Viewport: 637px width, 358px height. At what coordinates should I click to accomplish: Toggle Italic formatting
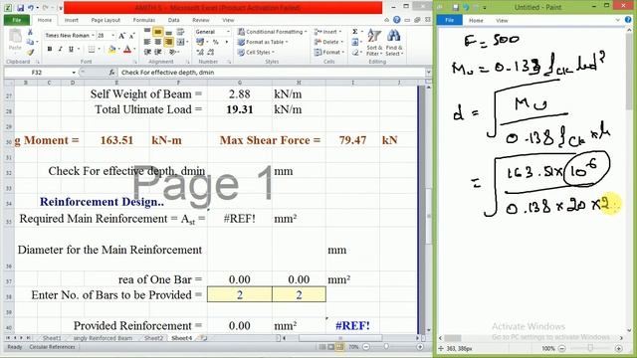click(60, 50)
